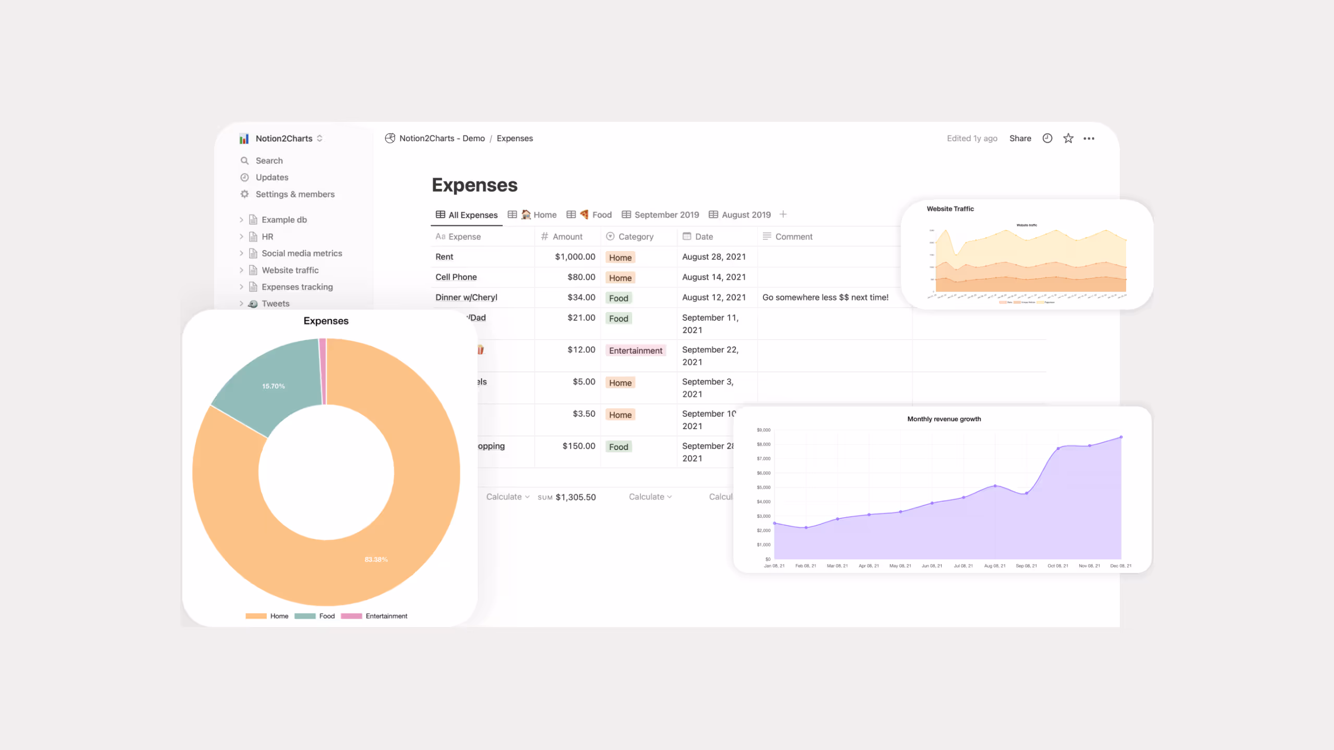Open Settings & members gear icon
This screenshot has width=1334, height=750.
coord(244,194)
